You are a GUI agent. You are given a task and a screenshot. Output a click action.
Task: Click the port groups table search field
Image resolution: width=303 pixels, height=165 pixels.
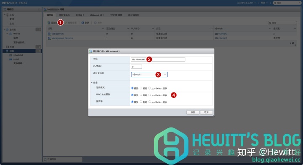click(x=282, y=23)
